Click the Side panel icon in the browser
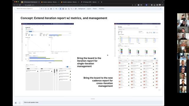Screen dimensions: 189x106 coord(157,5)
